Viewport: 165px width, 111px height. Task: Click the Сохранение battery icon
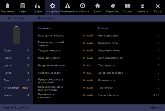pyautogui.click(x=7, y=6)
